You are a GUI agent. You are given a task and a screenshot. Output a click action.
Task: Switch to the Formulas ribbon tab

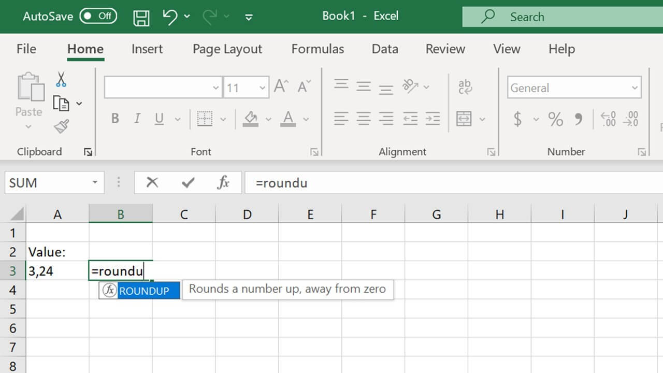click(318, 49)
